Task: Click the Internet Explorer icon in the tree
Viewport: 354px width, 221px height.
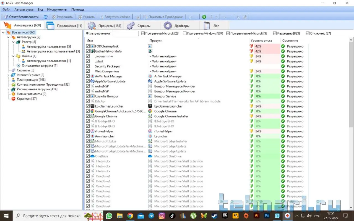Action: coord(13,75)
